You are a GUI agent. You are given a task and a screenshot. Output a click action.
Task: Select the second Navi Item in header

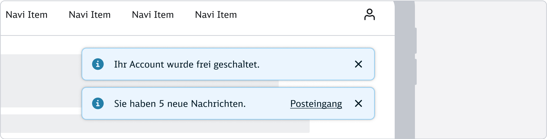[89, 15]
